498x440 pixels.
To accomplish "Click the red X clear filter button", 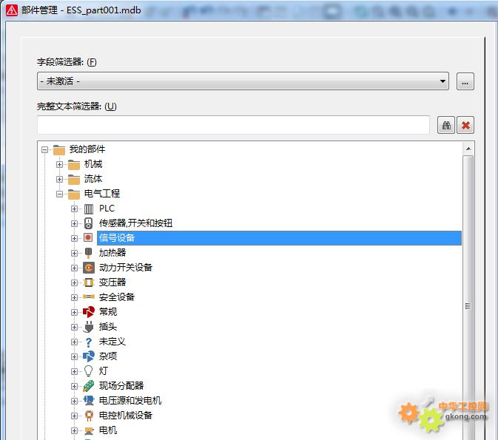I will pos(465,125).
